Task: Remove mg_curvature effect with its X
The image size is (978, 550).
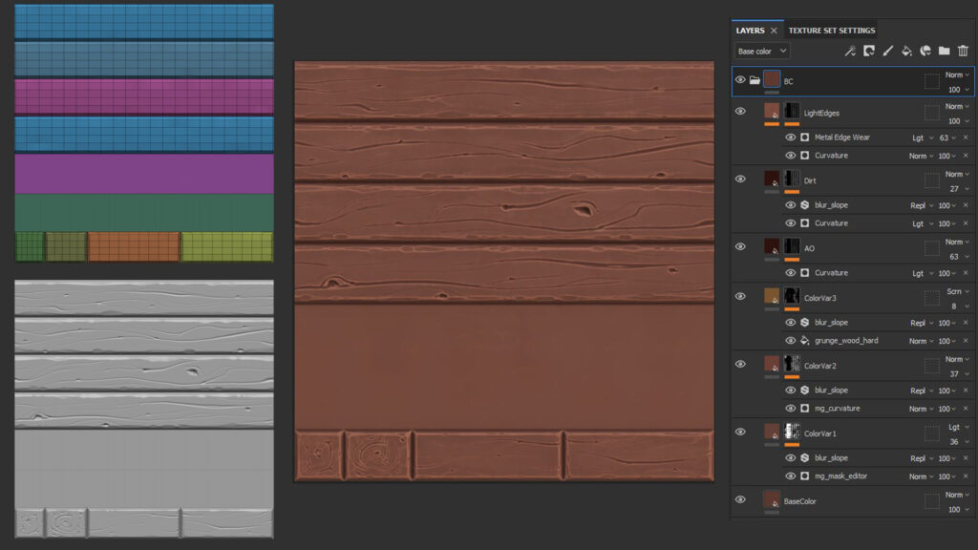Action: pyautogui.click(x=966, y=409)
